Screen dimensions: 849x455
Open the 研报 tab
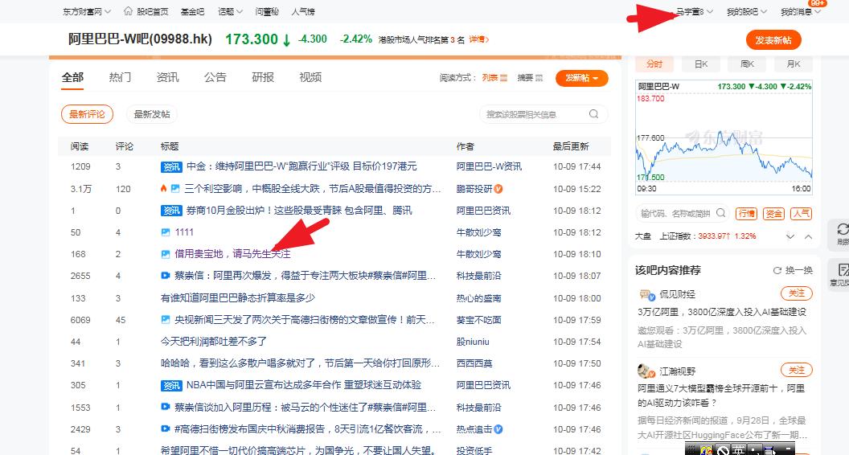point(263,77)
